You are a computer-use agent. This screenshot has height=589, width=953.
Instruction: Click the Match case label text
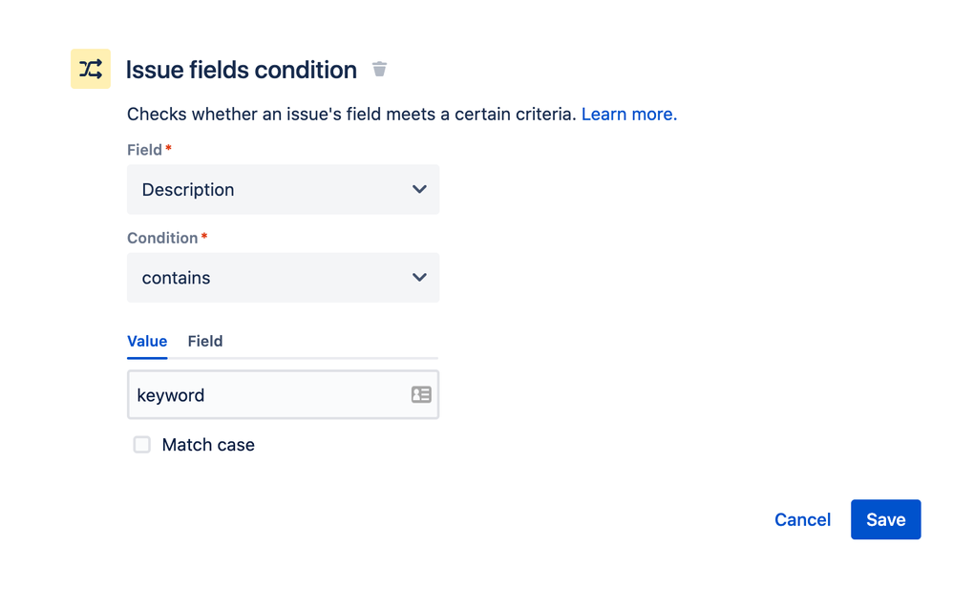[x=208, y=445]
